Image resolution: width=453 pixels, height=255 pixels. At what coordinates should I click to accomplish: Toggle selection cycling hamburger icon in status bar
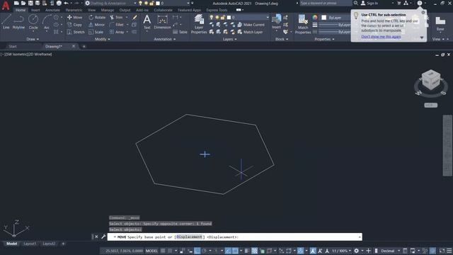pos(246,251)
